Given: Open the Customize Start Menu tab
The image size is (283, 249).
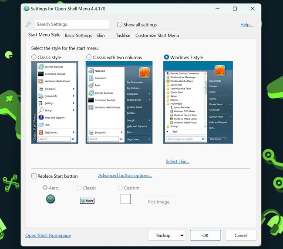Looking at the screenshot, I should 157,35.
